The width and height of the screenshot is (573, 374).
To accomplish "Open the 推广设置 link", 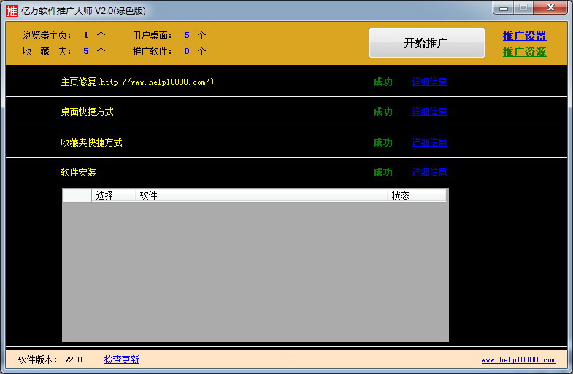I will click(x=524, y=36).
